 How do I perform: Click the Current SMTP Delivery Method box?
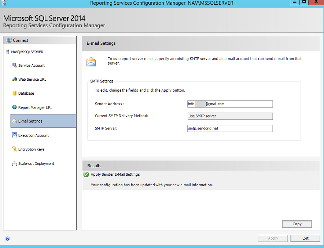[230, 116]
